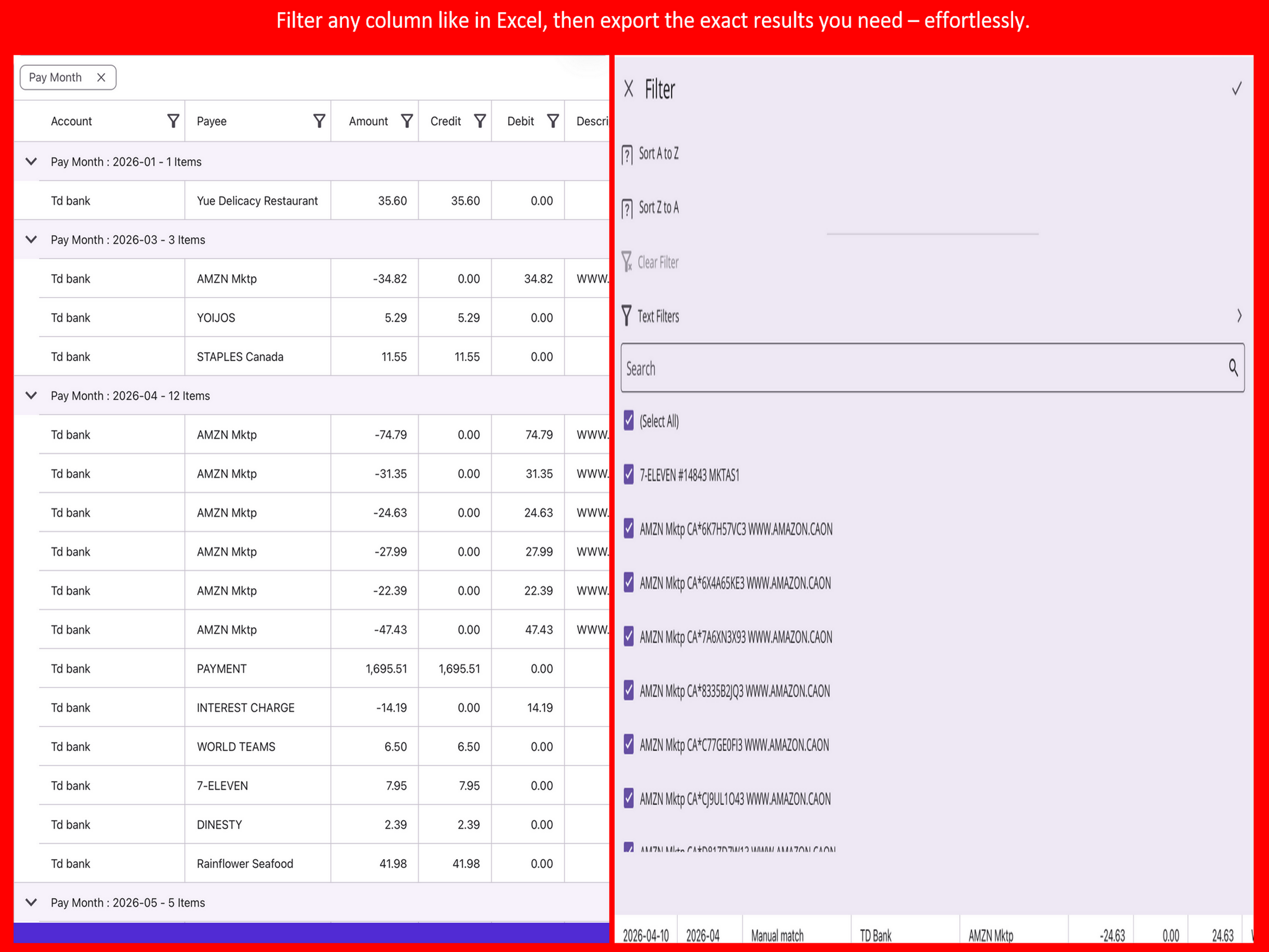Viewport: 1269px width, 952px height.
Task: Sort the column Z to A
Action: (650, 208)
